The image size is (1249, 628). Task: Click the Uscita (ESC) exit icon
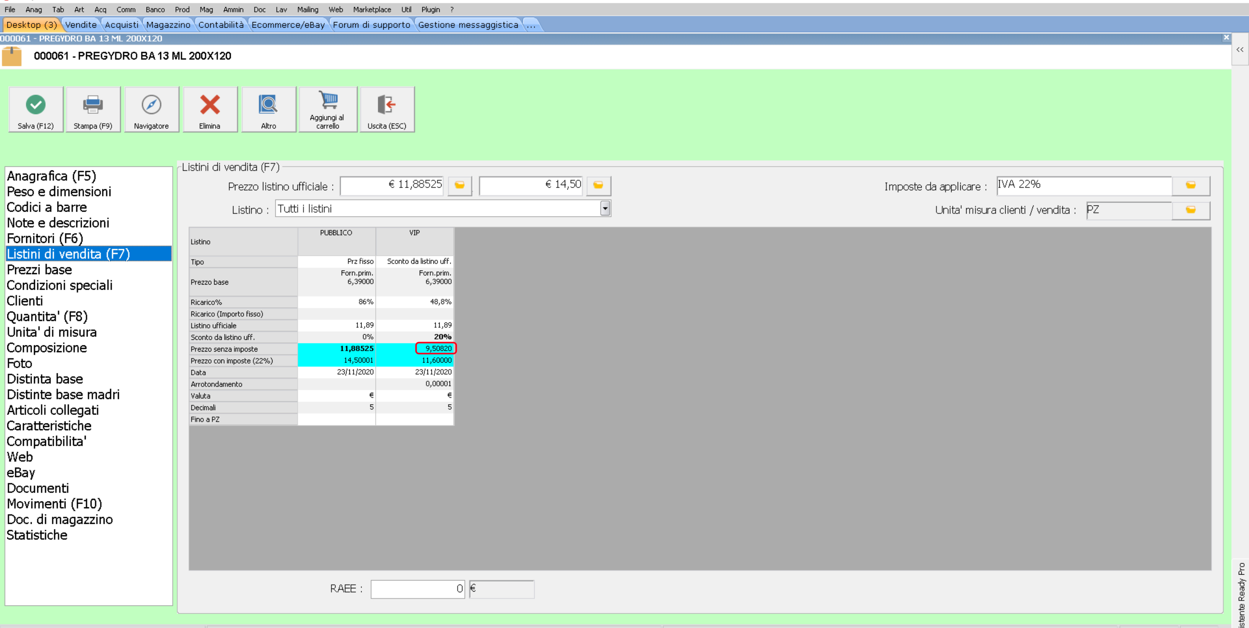[386, 104]
